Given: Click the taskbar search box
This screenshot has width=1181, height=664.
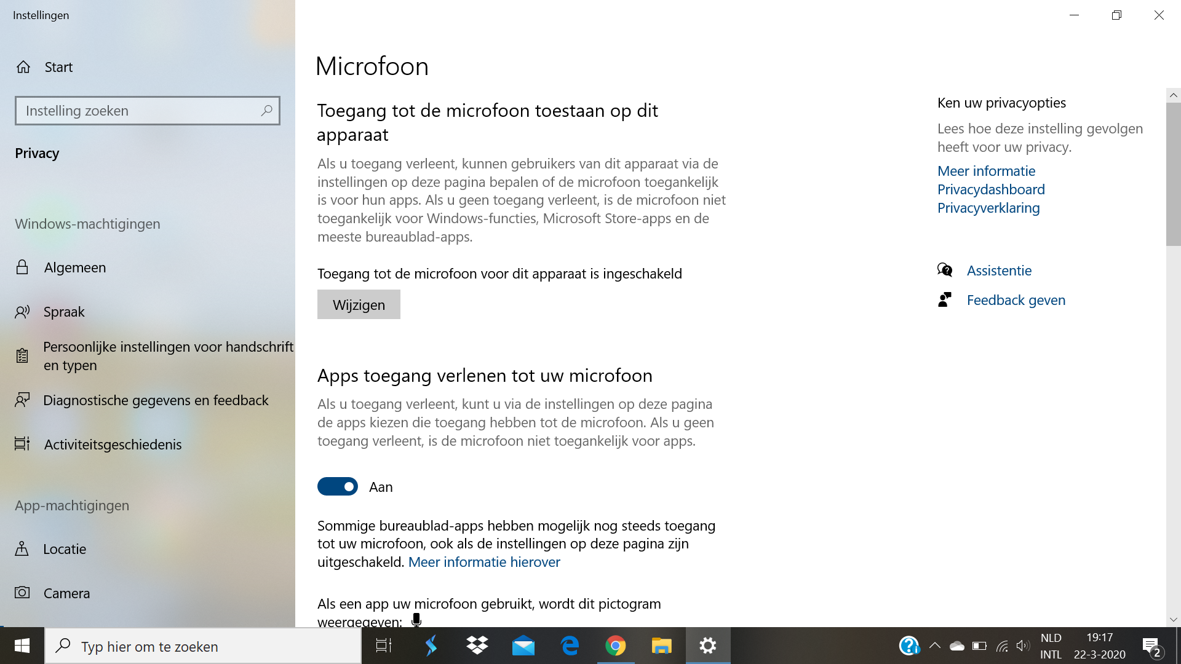Looking at the screenshot, I should pos(203,646).
